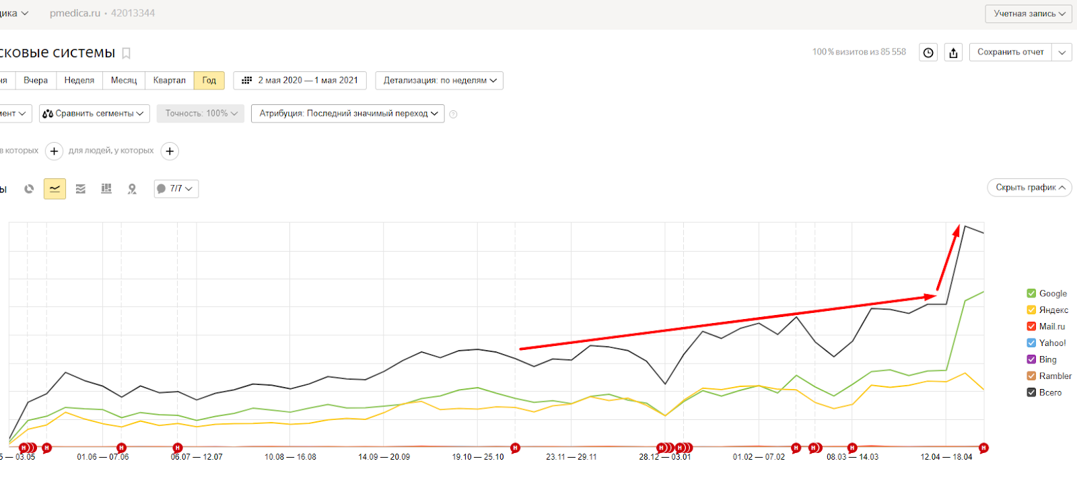The width and height of the screenshot is (1077, 492).
Task: Open the Детализация по неделям dropdown
Action: [440, 80]
